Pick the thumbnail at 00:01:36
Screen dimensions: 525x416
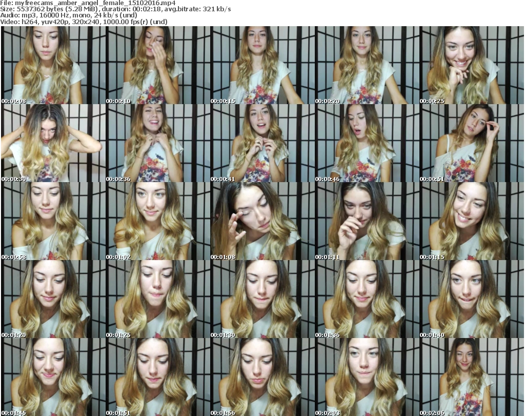[x=367, y=299]
